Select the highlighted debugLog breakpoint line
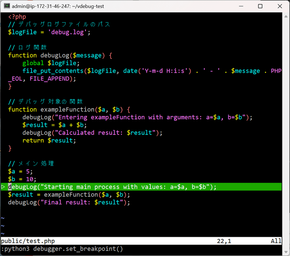Viewport: 290px width, 256px height. click(x=109, y=187)
